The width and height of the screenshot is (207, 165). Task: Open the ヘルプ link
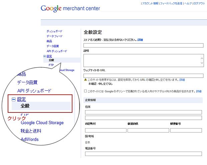tap(188, 3)
